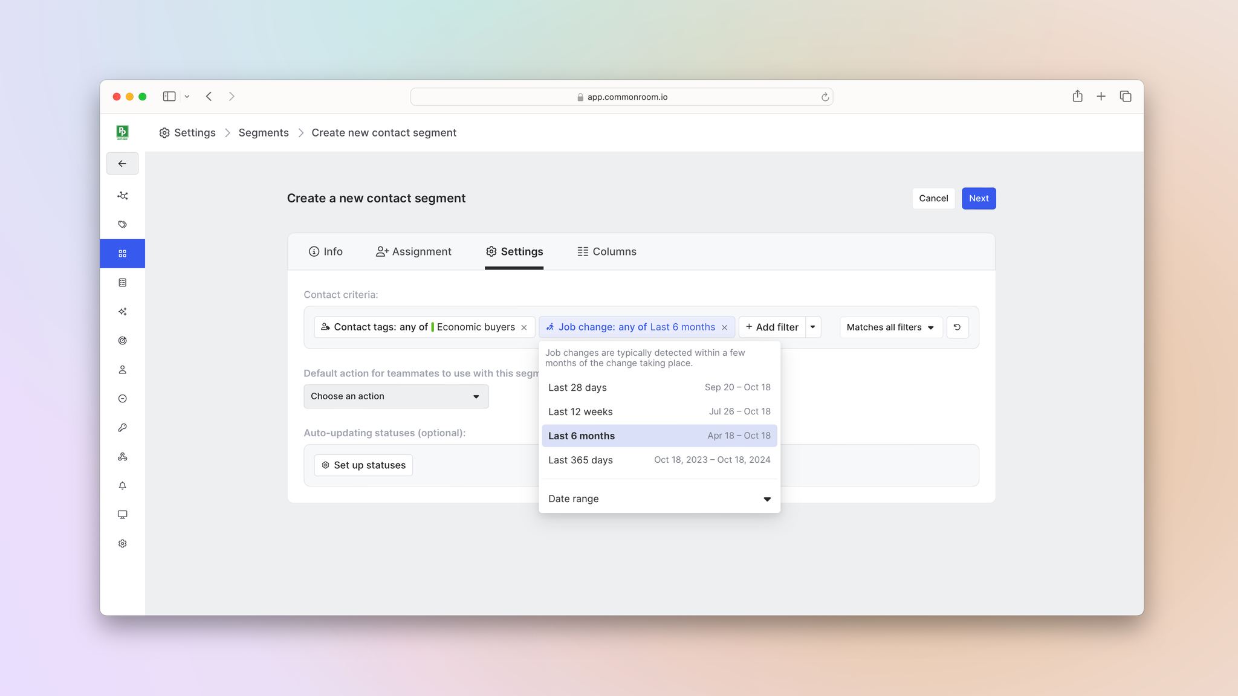Open the gear settings icon in sidebar

(122, 544)
